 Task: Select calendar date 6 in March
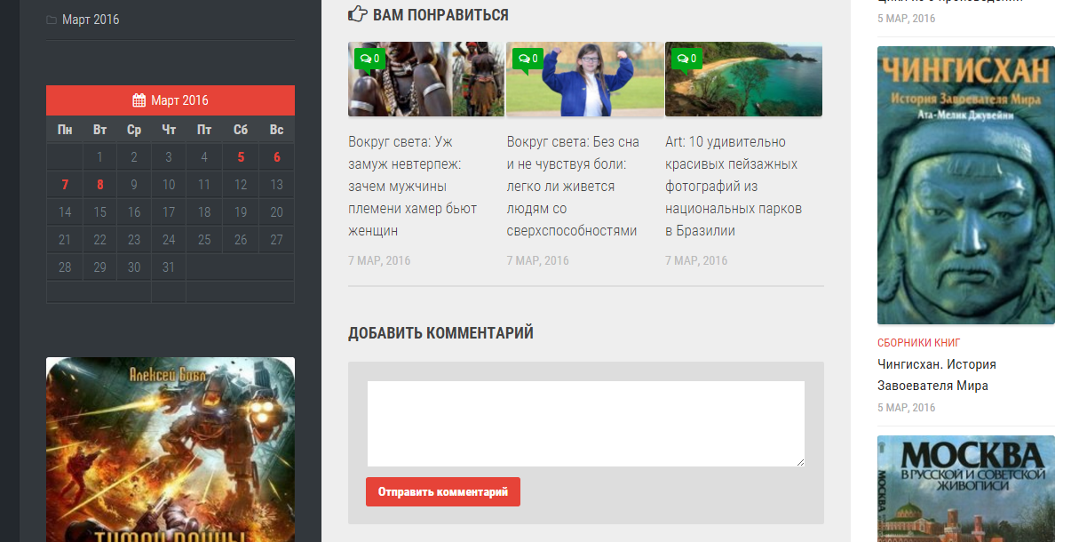coord(277,158)
